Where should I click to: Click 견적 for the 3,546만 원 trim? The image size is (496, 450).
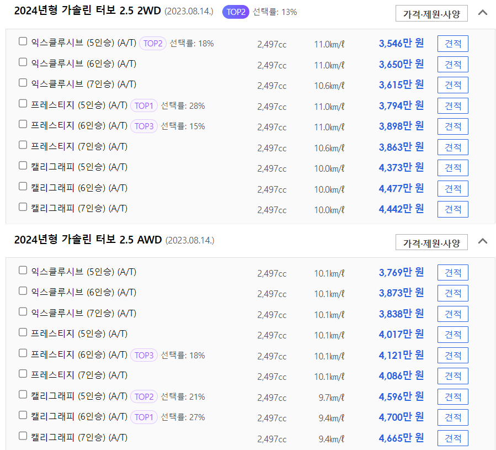pyautogui.click(x=452, y=44)
